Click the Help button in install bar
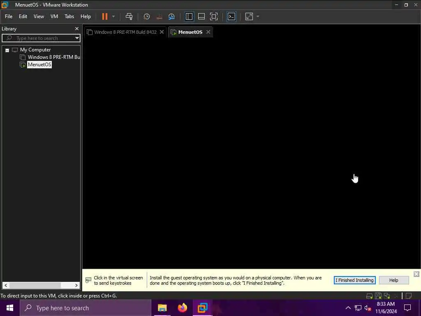 click(393, 280)
